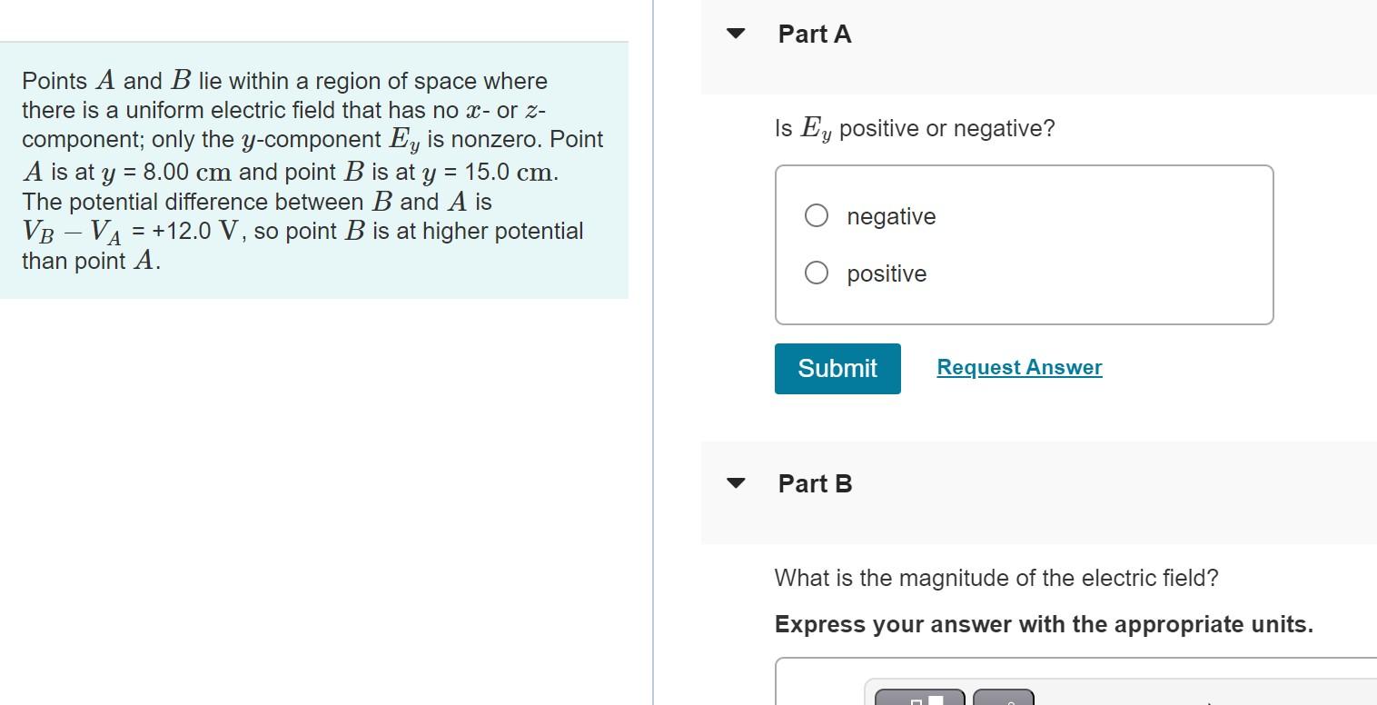Viewport: 1377px width, 705px height.
Task: Click the "positive" label text
Action: pos(886,273)
